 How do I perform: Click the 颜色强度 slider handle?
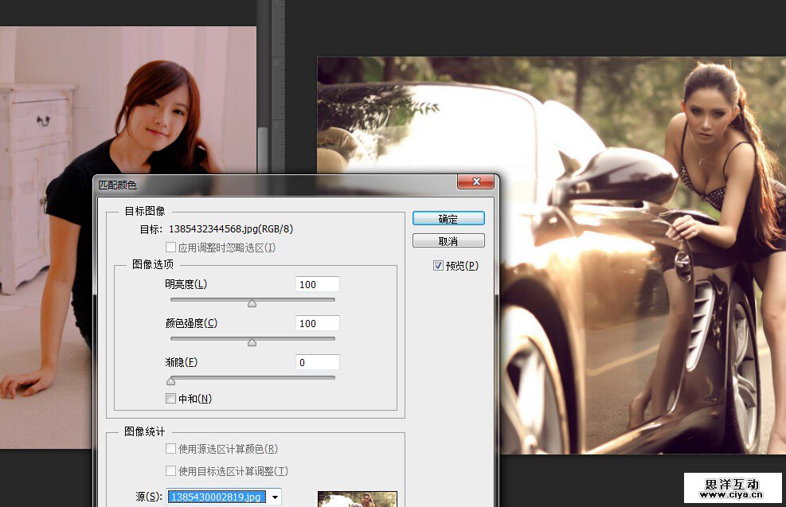tap(252, 342)
